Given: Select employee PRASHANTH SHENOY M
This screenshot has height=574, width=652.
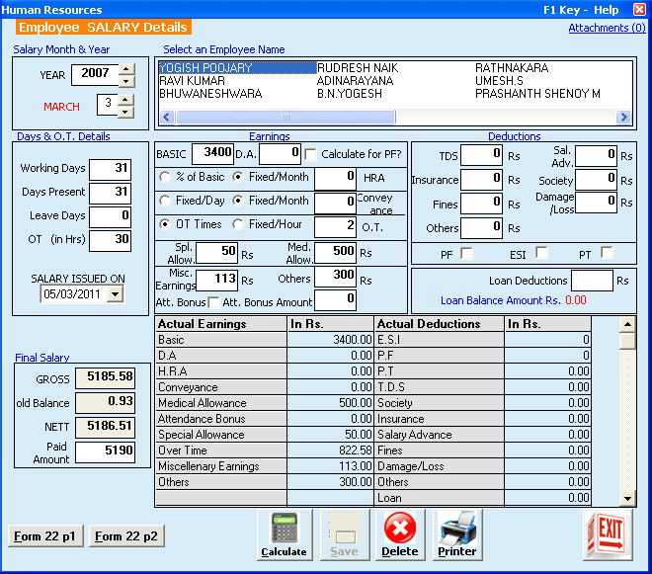Looking at the screenshot, I should coord(537,94).
